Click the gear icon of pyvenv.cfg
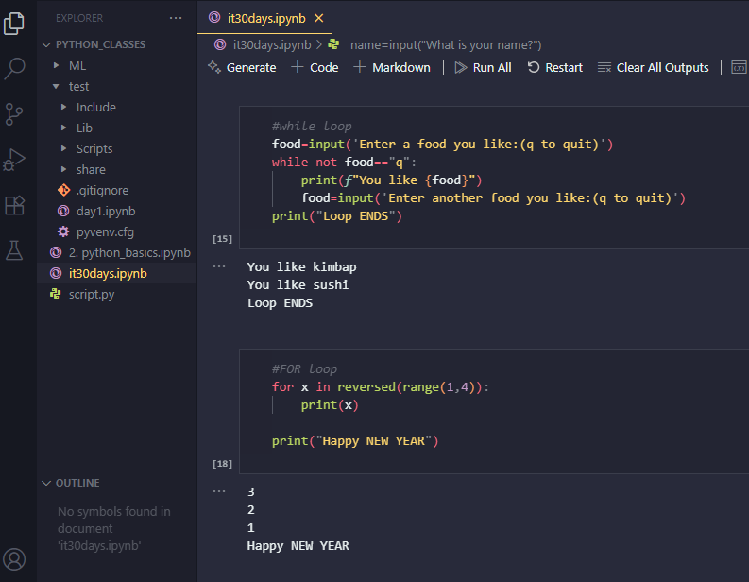The width and height of the screenshot is (749, 582). tap(63, 231)
